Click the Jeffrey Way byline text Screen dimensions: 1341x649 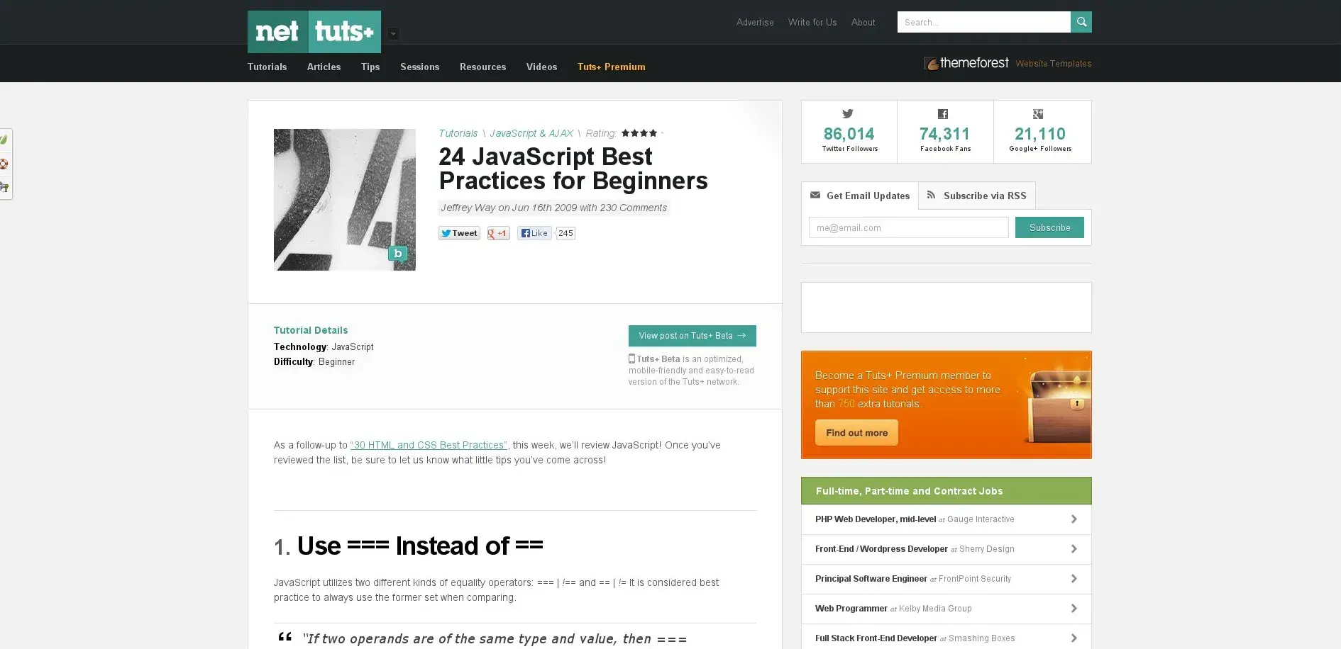(x=554, y=208)
